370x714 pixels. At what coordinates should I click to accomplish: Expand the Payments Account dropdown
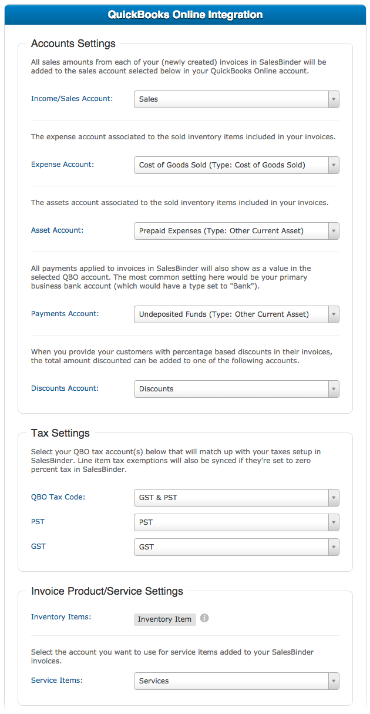pyautogui.click(x=236, y=314)
